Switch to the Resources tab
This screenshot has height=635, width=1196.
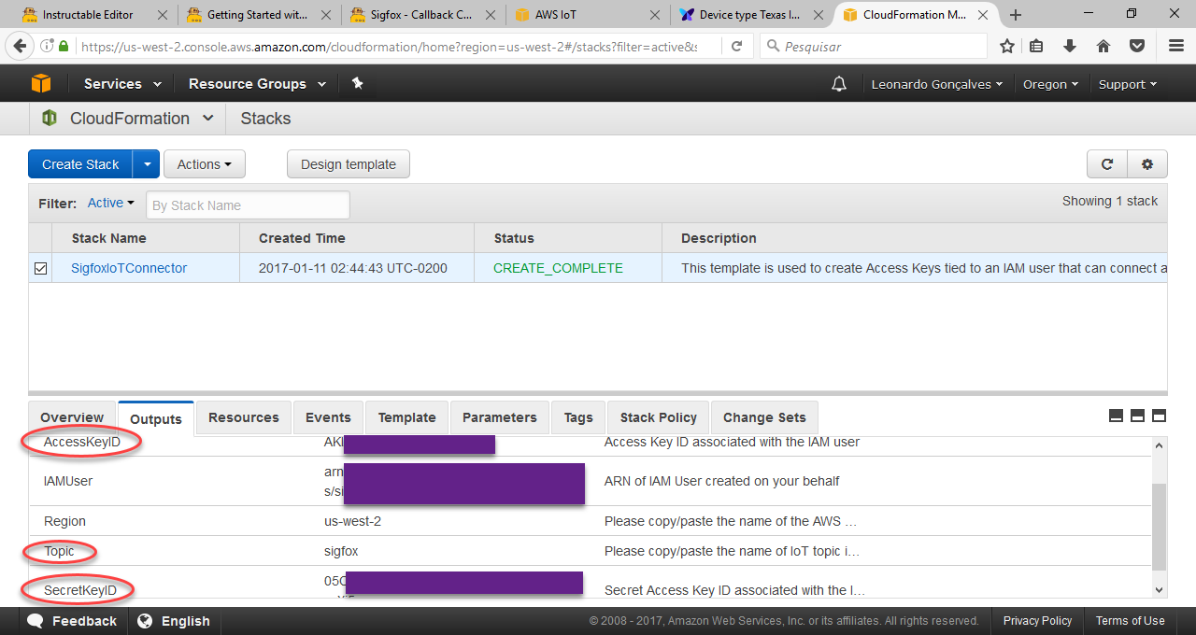(x=243, y=417)
